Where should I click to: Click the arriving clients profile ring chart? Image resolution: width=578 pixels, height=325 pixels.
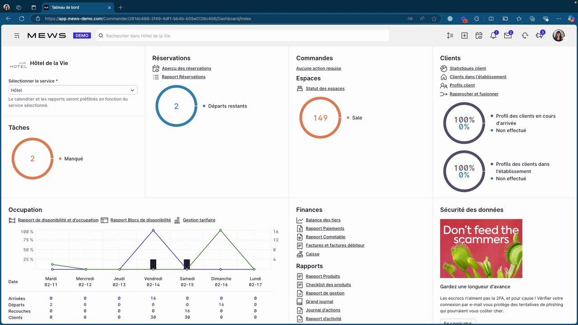(464, 123)
